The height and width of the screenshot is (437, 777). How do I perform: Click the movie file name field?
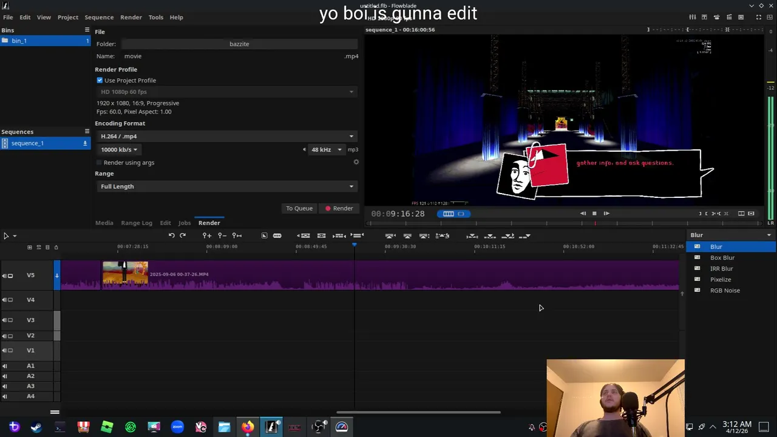(231, 56)
